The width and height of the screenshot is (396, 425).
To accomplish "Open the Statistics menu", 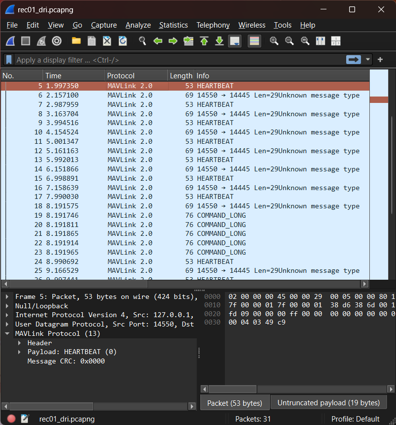I will [173, 25].
